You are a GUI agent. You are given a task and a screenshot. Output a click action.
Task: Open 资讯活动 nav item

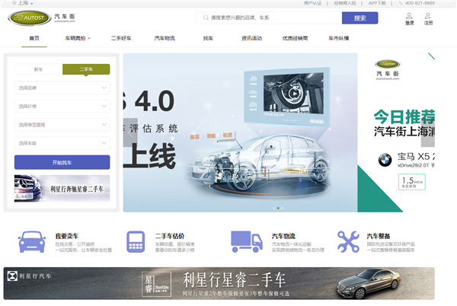[251, 38]
